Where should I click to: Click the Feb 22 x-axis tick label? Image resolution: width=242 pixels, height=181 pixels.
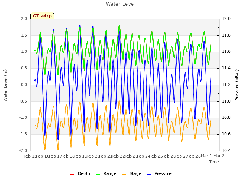(x=118, y=156)
